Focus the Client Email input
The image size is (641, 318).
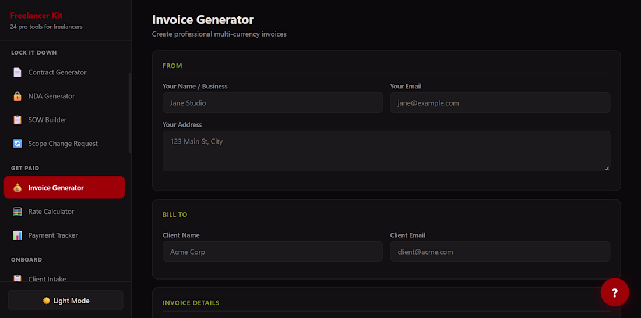click(x=500, y=251)
